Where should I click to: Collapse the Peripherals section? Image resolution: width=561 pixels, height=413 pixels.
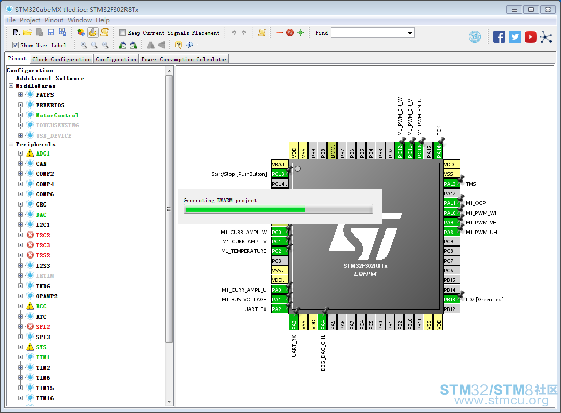pos(11,144)
